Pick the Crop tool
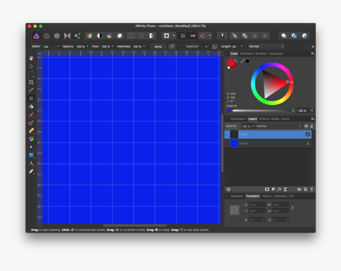This screenshot has width=341, height=271. click(x=31, y=82)
